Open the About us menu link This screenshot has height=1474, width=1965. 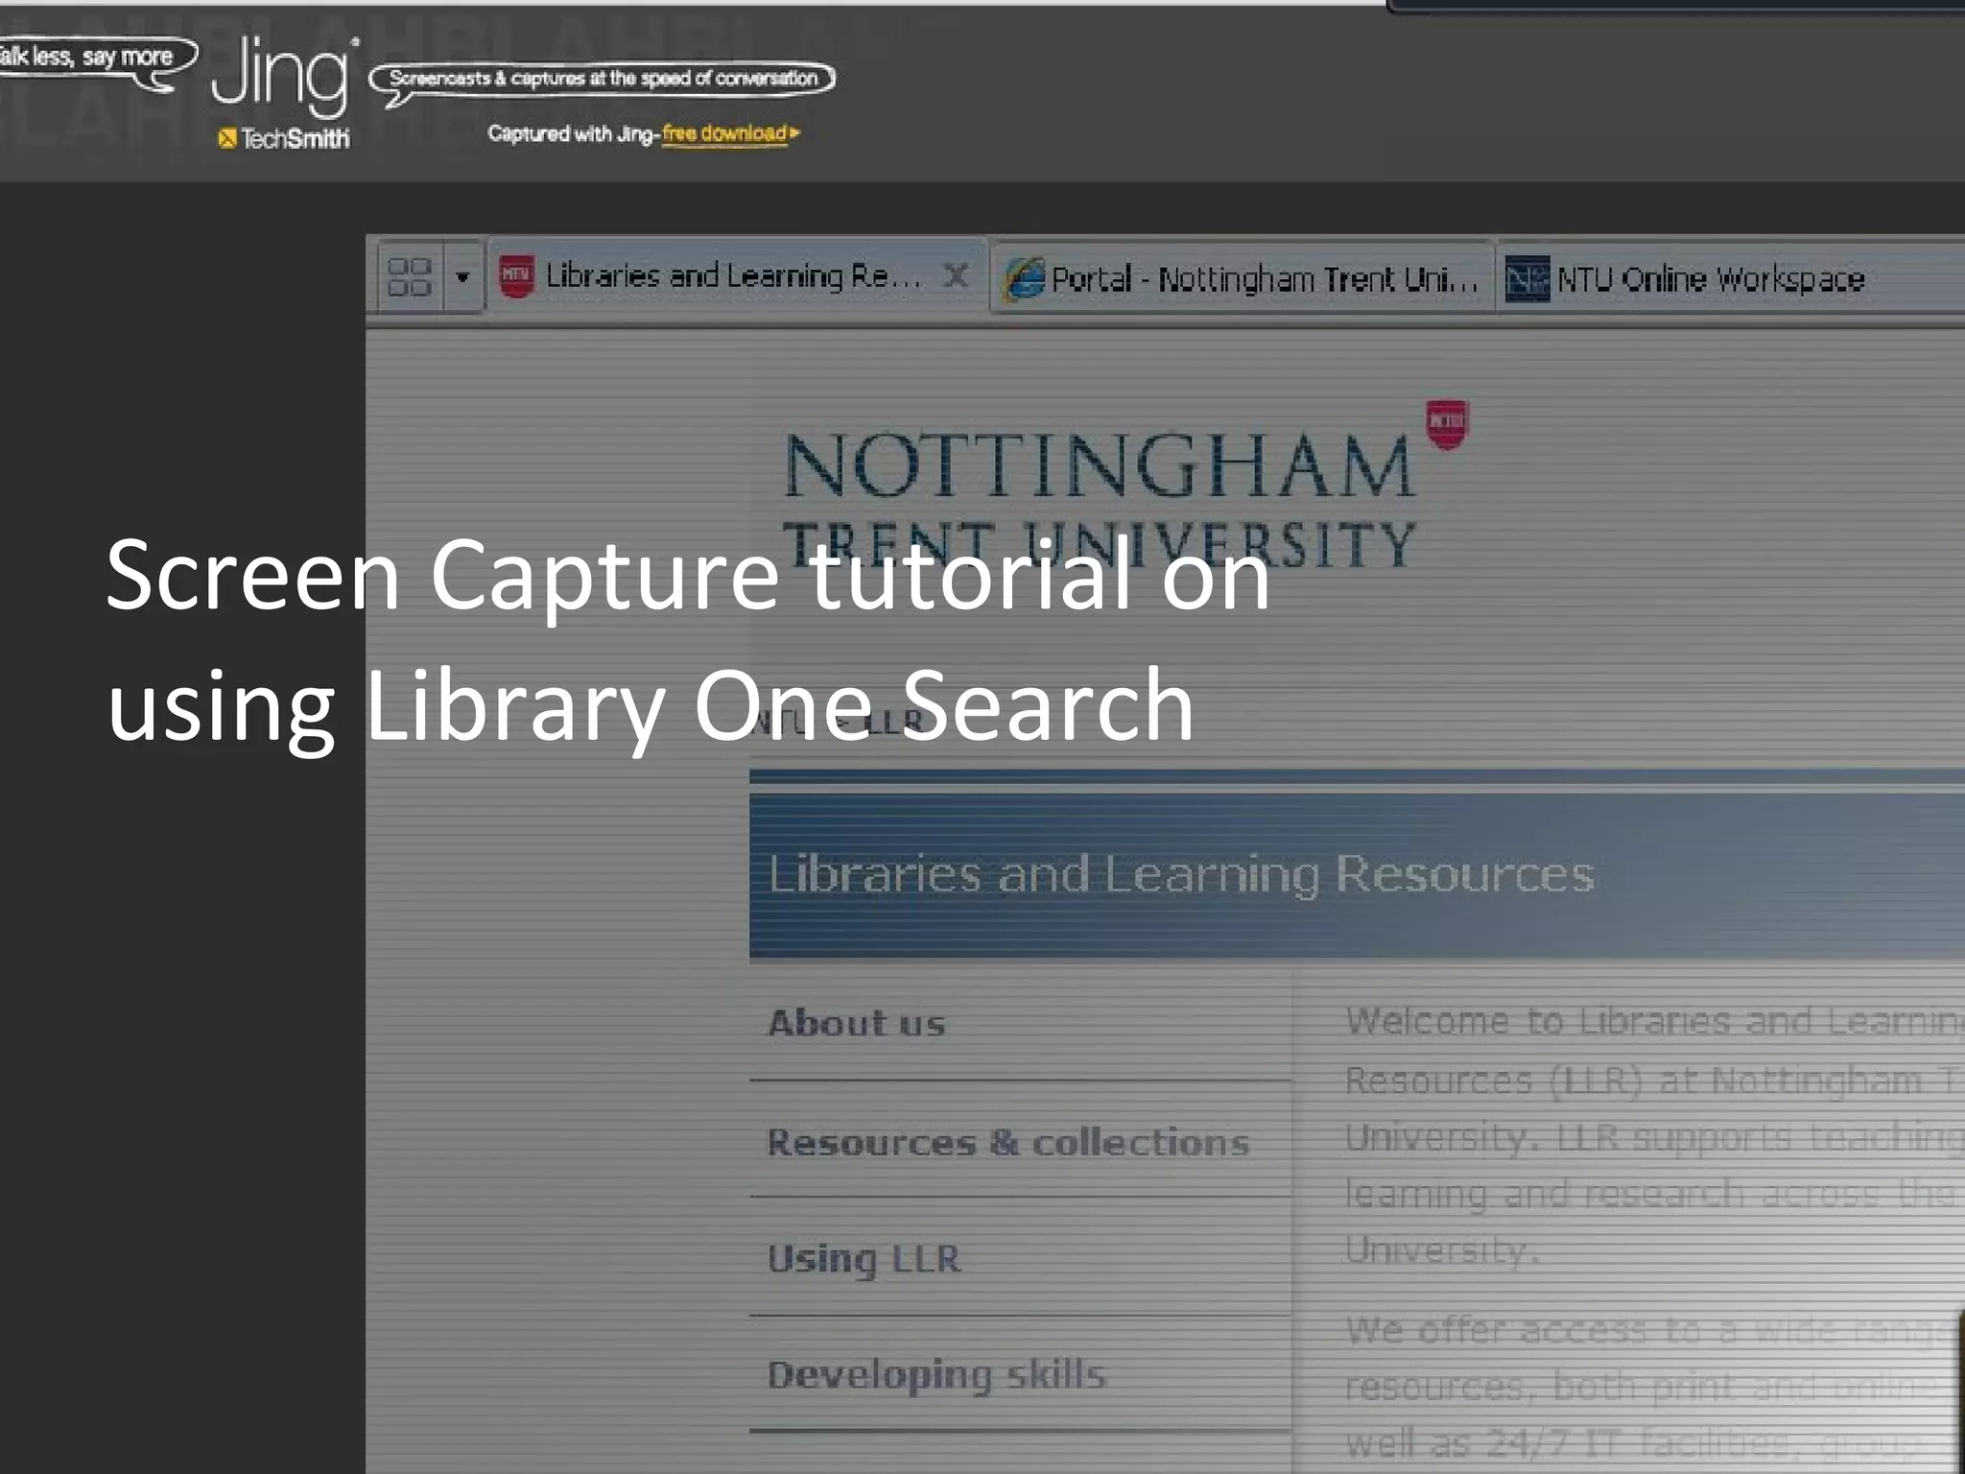(x=856, y=1023)
